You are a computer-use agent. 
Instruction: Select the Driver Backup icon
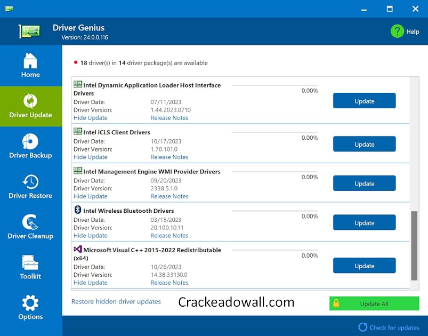(30, 141)
